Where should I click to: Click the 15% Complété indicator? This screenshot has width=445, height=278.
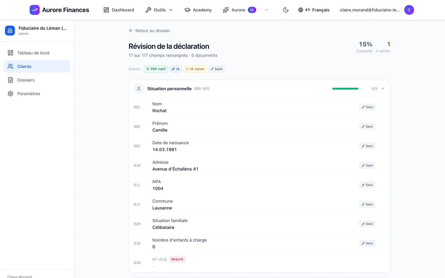[365, 47]
